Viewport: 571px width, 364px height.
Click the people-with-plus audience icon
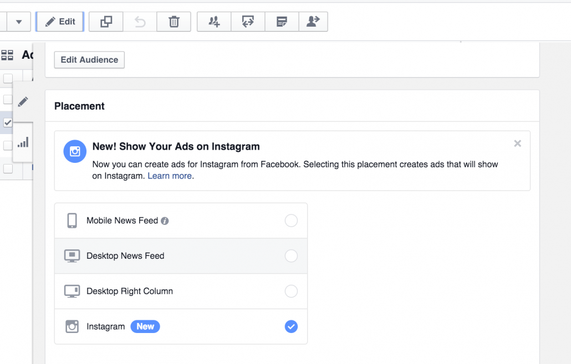click(214, 22)
